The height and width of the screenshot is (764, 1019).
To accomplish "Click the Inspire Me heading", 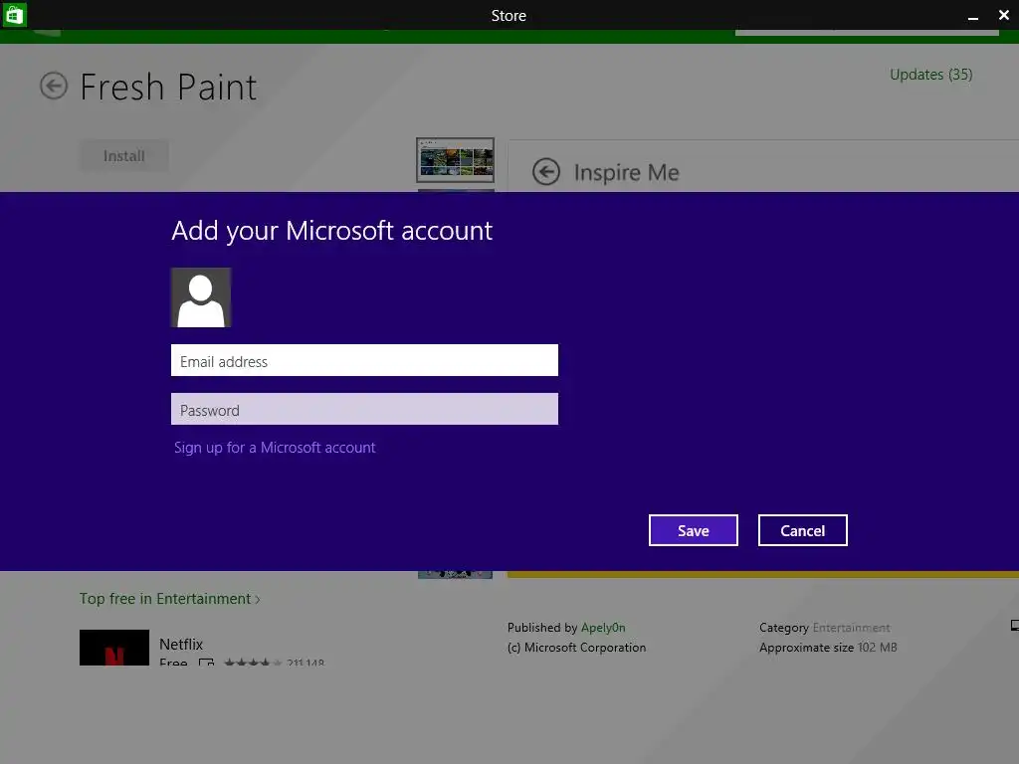I will tap(627, 172).
